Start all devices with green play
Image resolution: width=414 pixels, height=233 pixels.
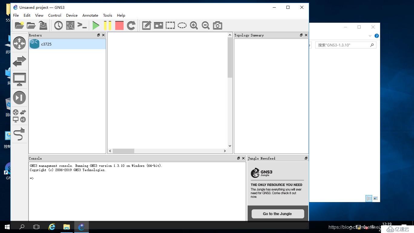pos(96,25)
